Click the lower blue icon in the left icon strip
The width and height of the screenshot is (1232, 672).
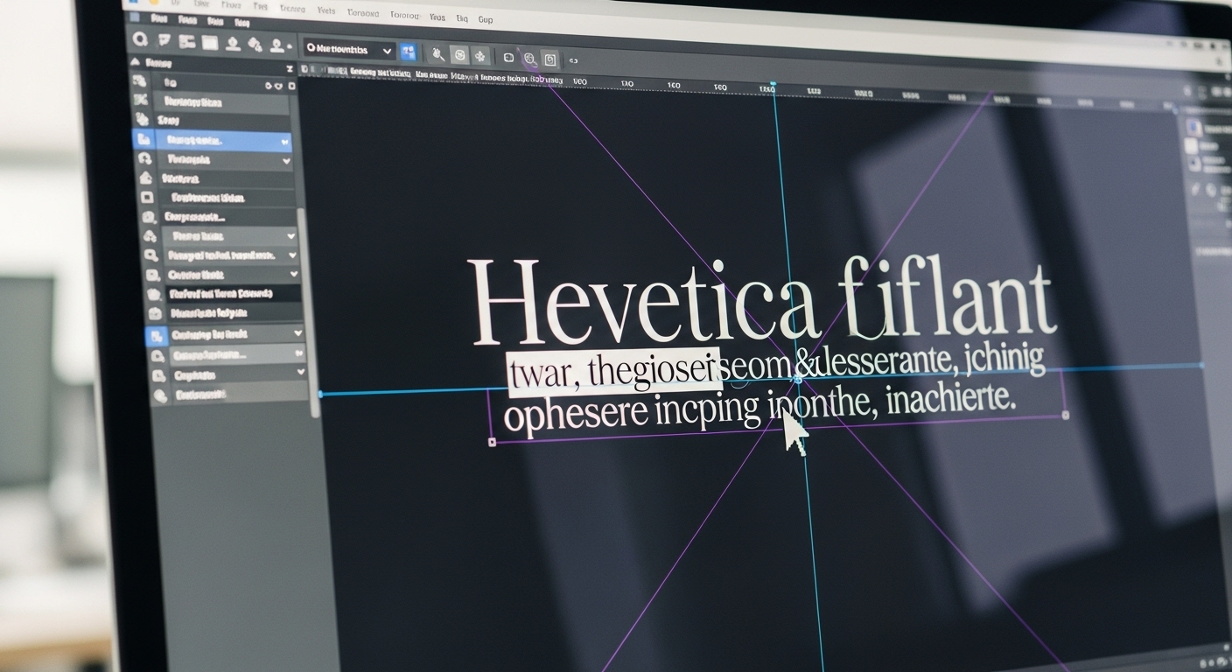coord(156,336)
